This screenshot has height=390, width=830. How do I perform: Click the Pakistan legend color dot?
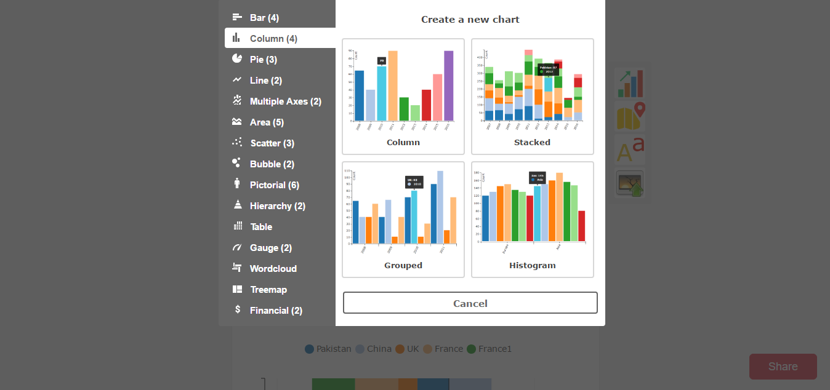(x=310, y=349)
